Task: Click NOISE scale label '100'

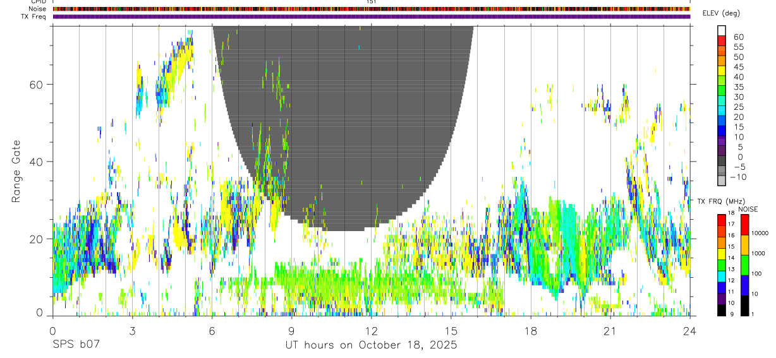Action: 756,273
